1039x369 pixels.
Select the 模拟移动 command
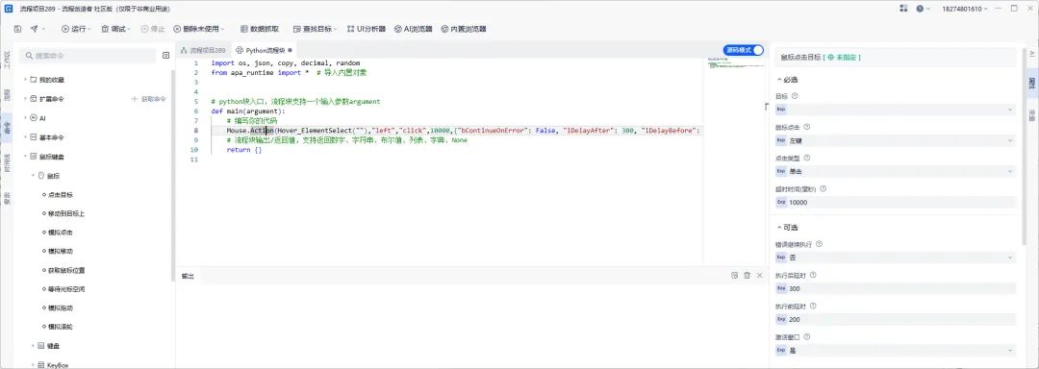[x=61, y=252]
